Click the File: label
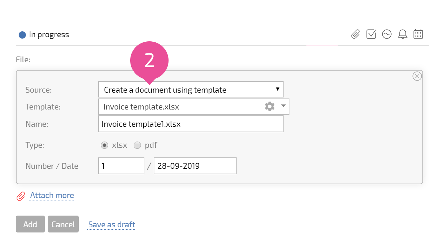The width and height of the screenshot is (430, 249). coord(23,60)
